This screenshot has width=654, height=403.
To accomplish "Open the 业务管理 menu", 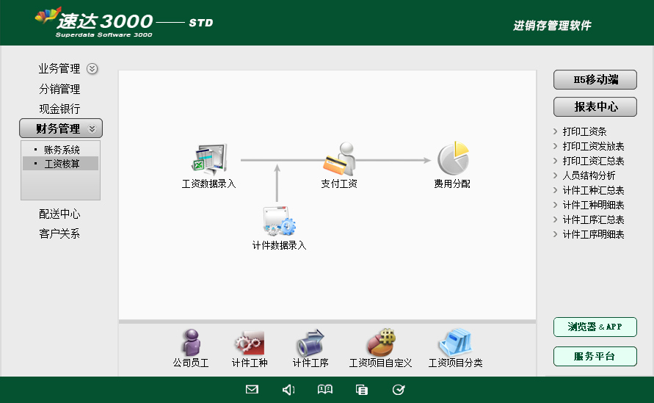I will (59, 69).
